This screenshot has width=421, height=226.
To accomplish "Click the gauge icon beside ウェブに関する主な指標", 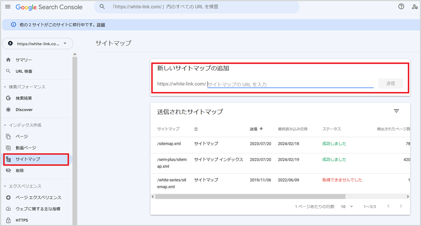I will click(x=9, y=209).
